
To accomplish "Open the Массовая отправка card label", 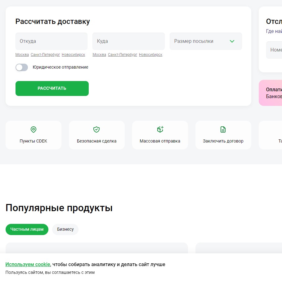I will pos(160,141).
